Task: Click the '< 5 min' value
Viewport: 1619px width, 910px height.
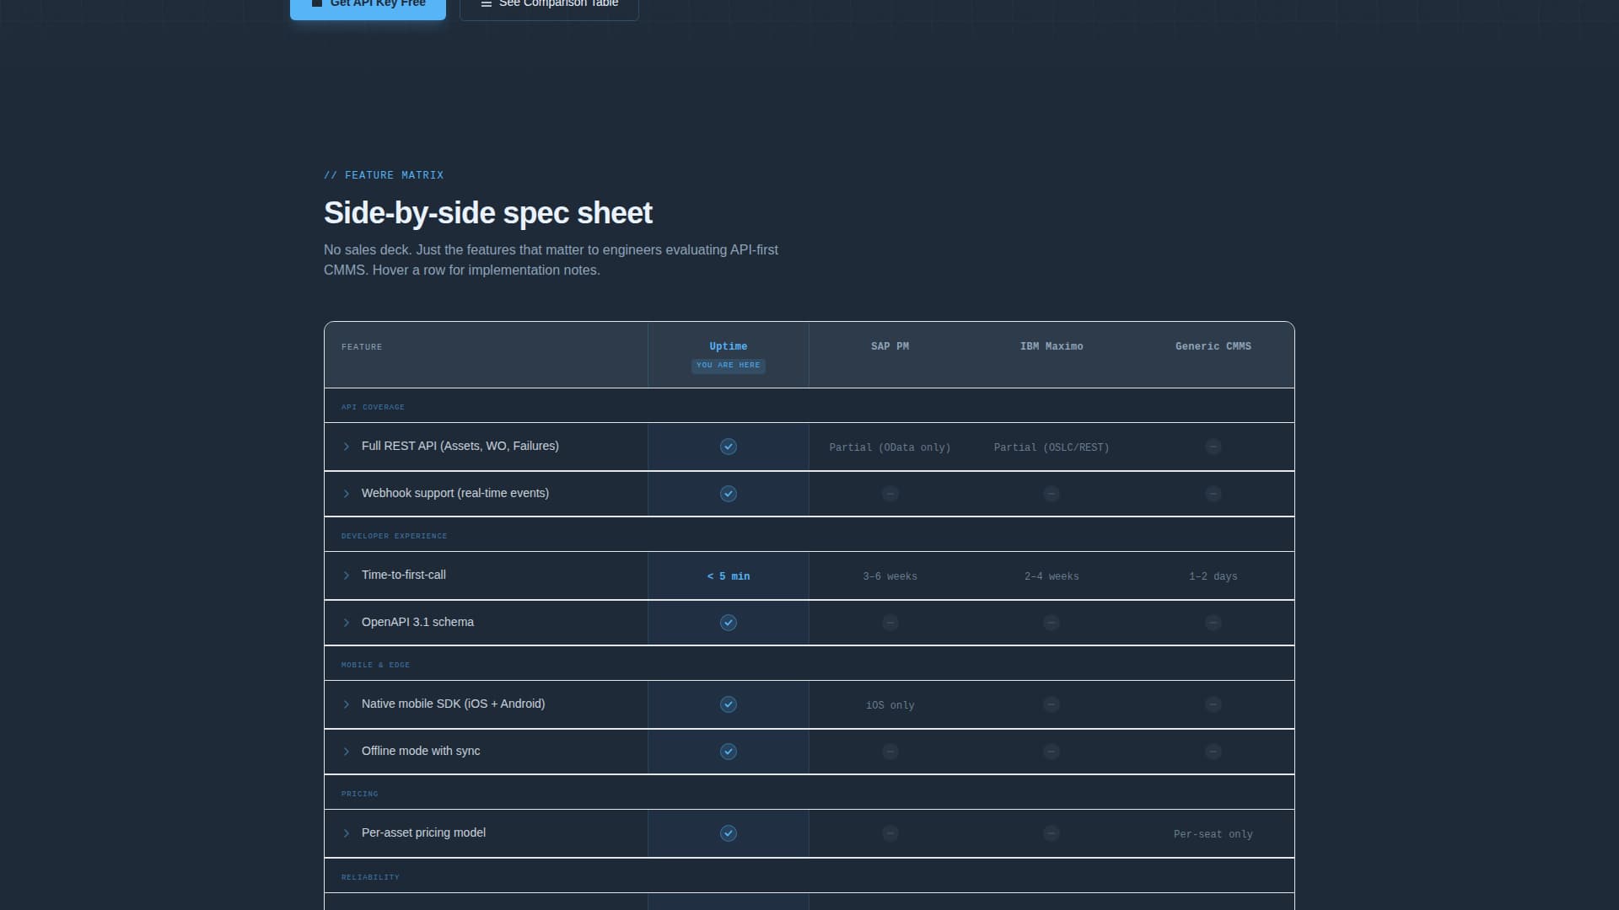Action: [x=729, y=576]
